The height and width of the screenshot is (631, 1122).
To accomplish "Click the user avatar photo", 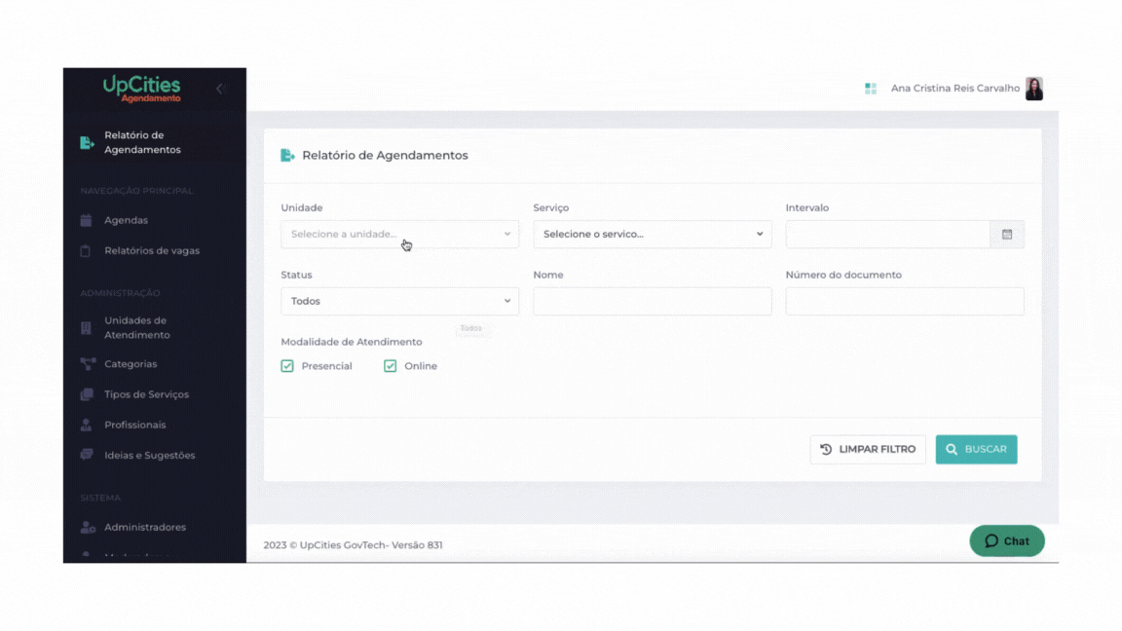I will coord(1034,89).
